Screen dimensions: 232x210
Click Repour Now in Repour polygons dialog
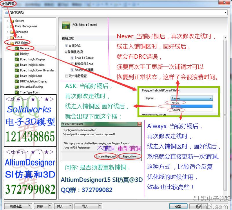(130, 157)
